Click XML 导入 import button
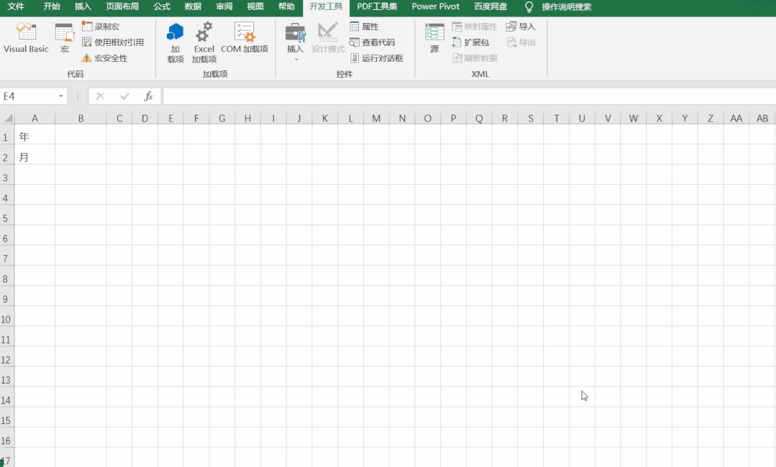Viewport: 776px width, 467px height. (521, 27)
